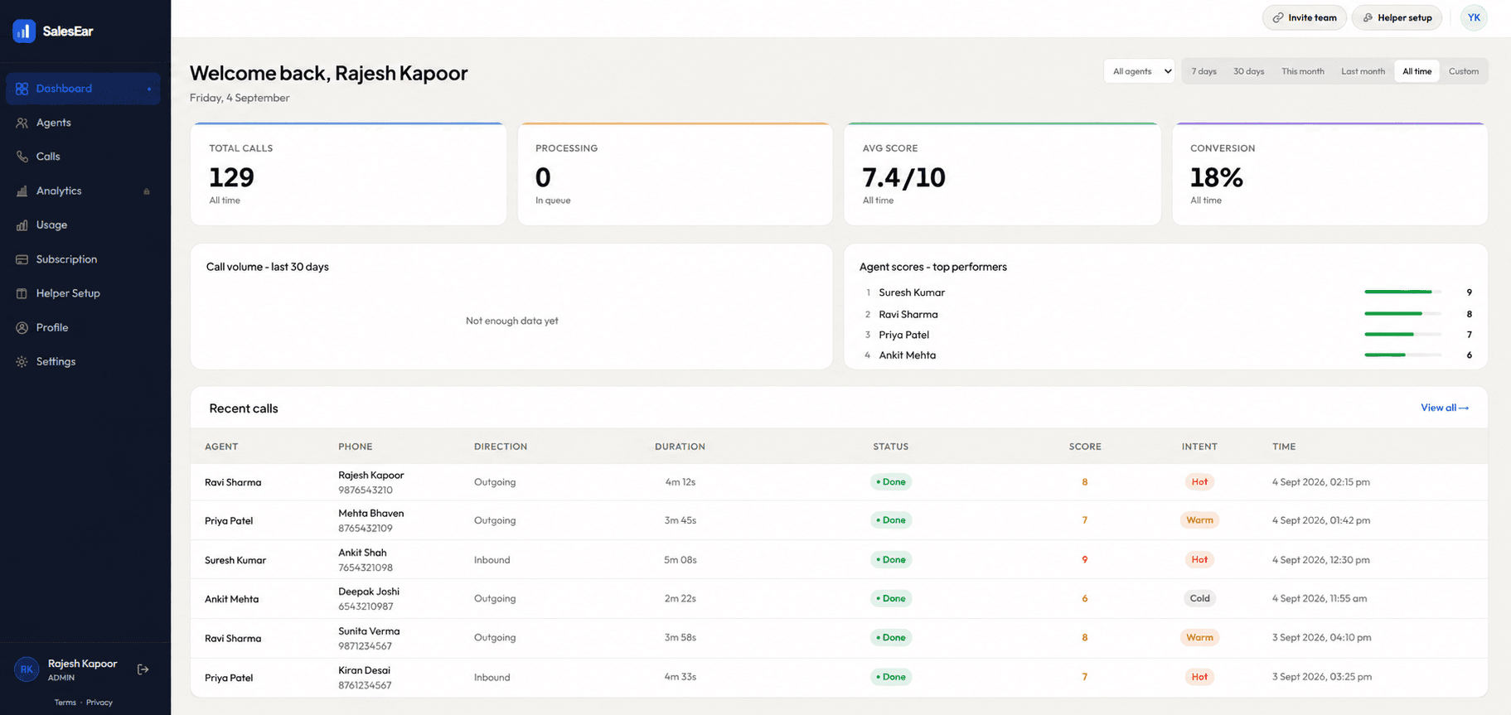Click Suresh Kumar in Recent calls agent column
The width and height of the screenshot is (1511, 715).
(x=235, y=560)
